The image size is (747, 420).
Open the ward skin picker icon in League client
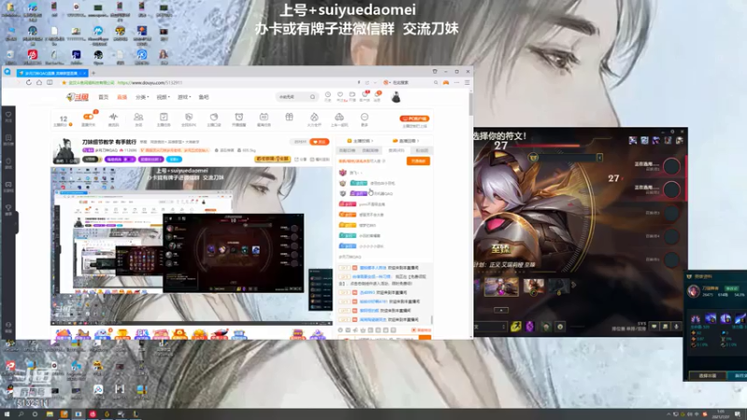coord(546,327)
